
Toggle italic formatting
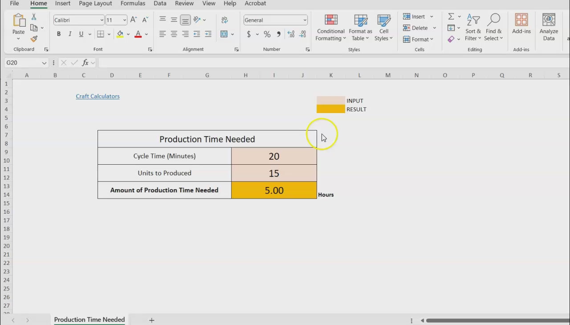click(x=70, y=34)
